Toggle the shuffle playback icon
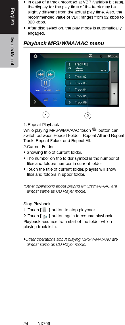This screenshot has width=125, height=325. tap(55, 100)
